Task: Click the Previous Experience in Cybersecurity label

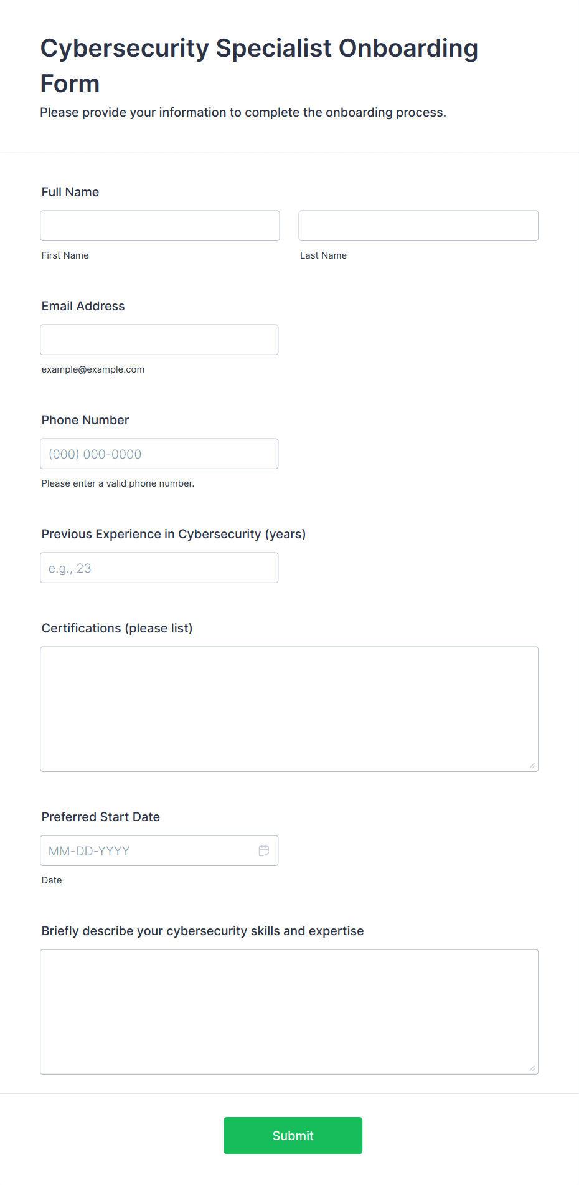Action: pyautogui.click(x=174, y=534)
